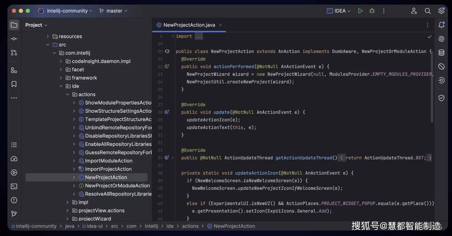Open the Notifications bell icon
The width and height of the screenshot is (452, 236).
click(441, 25)
